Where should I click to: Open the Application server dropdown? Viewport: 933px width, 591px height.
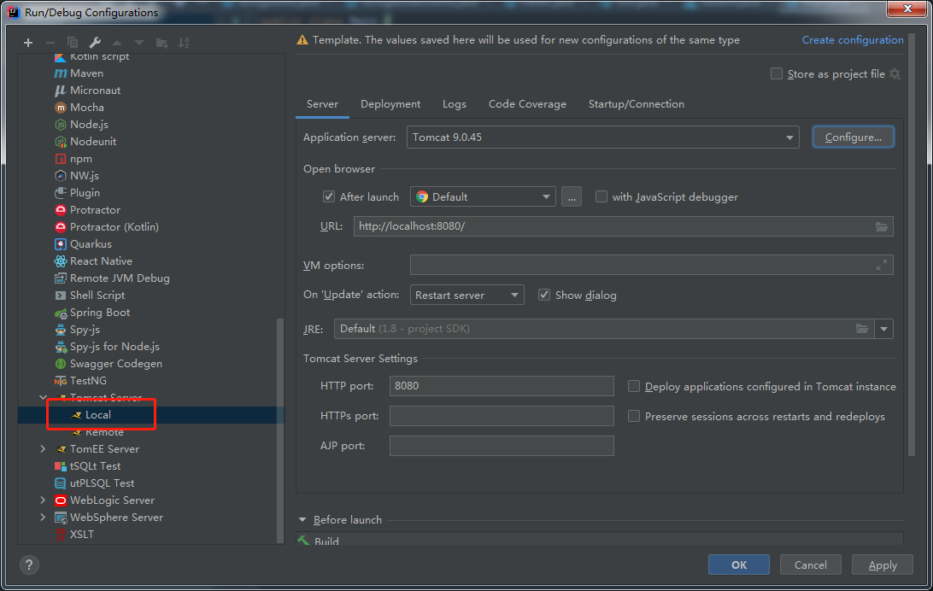point(602,138)
